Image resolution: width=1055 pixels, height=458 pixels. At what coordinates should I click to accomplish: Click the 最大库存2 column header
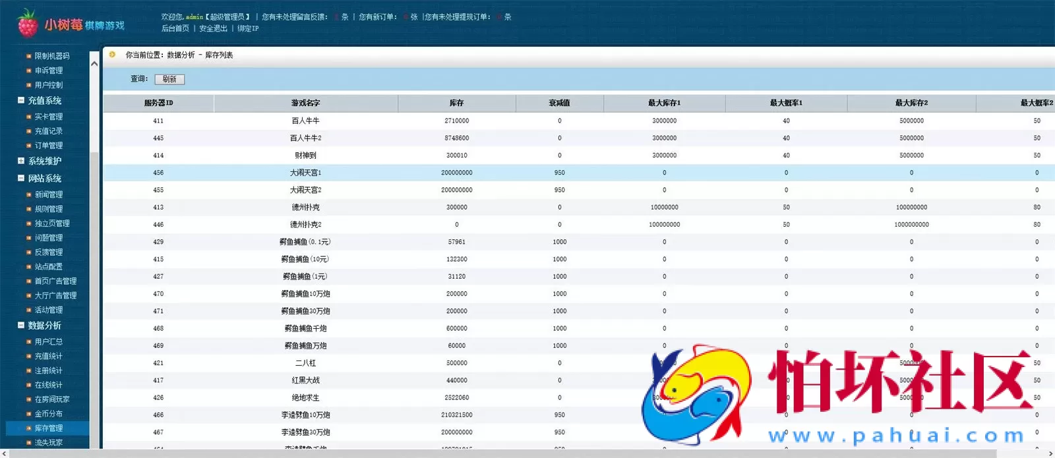tap(911, 103)
